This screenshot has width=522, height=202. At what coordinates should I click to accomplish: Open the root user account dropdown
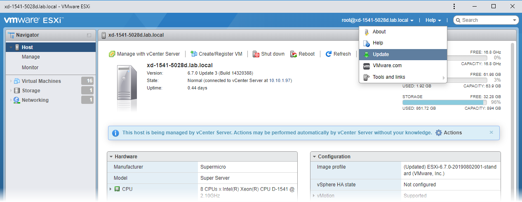378,20
